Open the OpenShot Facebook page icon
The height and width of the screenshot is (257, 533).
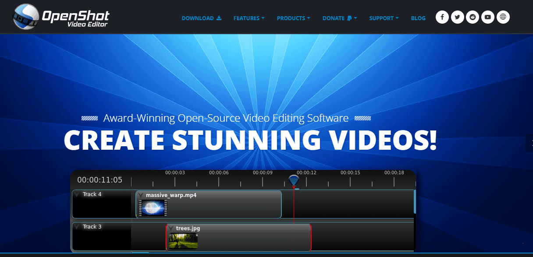click(x=442, y=17)
